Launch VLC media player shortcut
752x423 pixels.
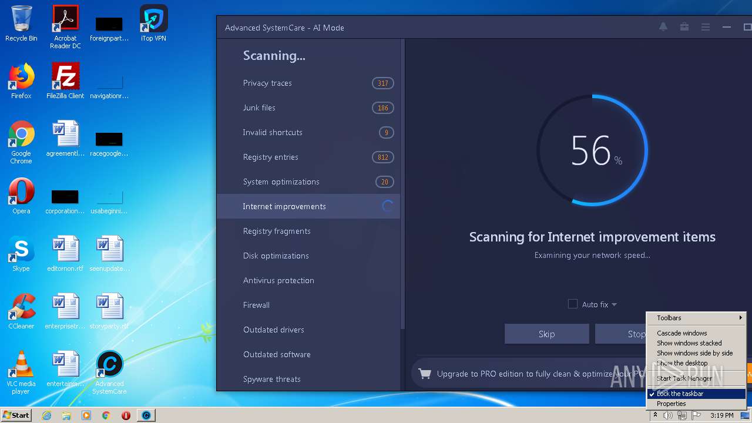tap(21, 372)
